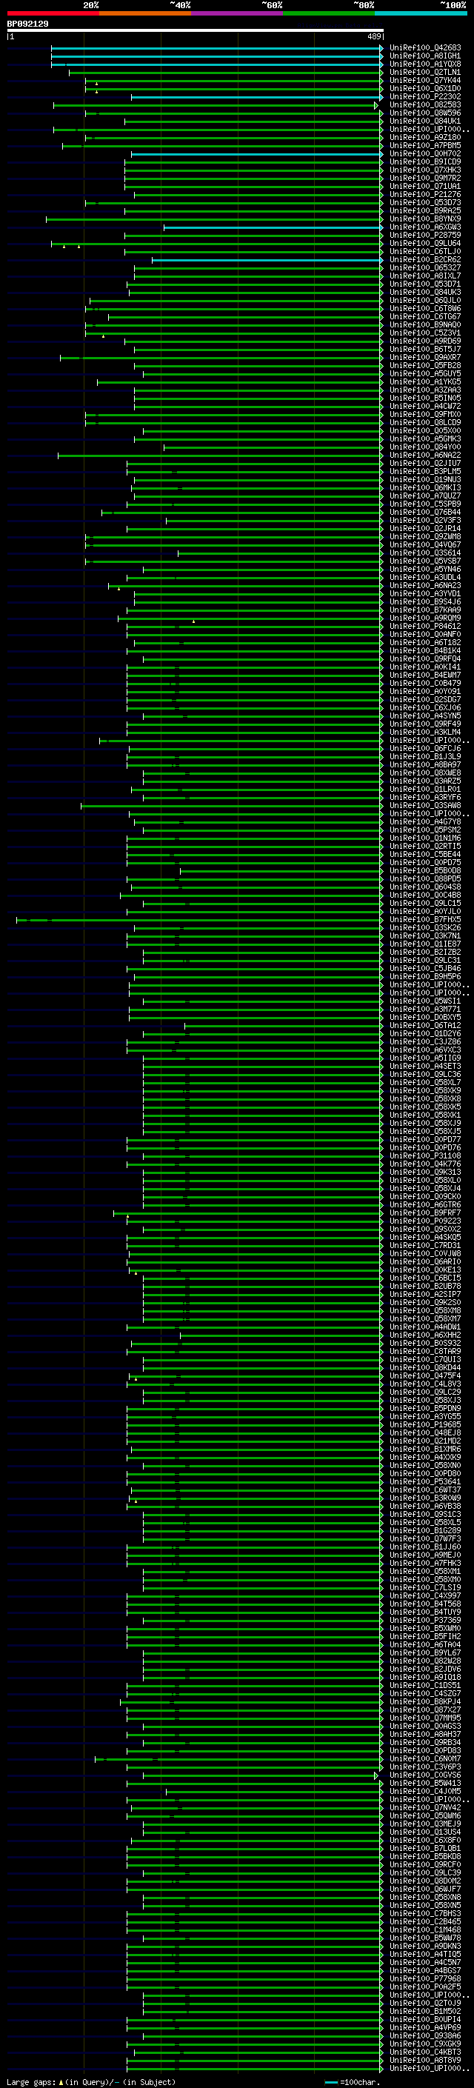Select the UniRef100_Q2V3F3 label
Image resolution: width=474 pixels, height=2088 pixels.
[x=424, y=521]
